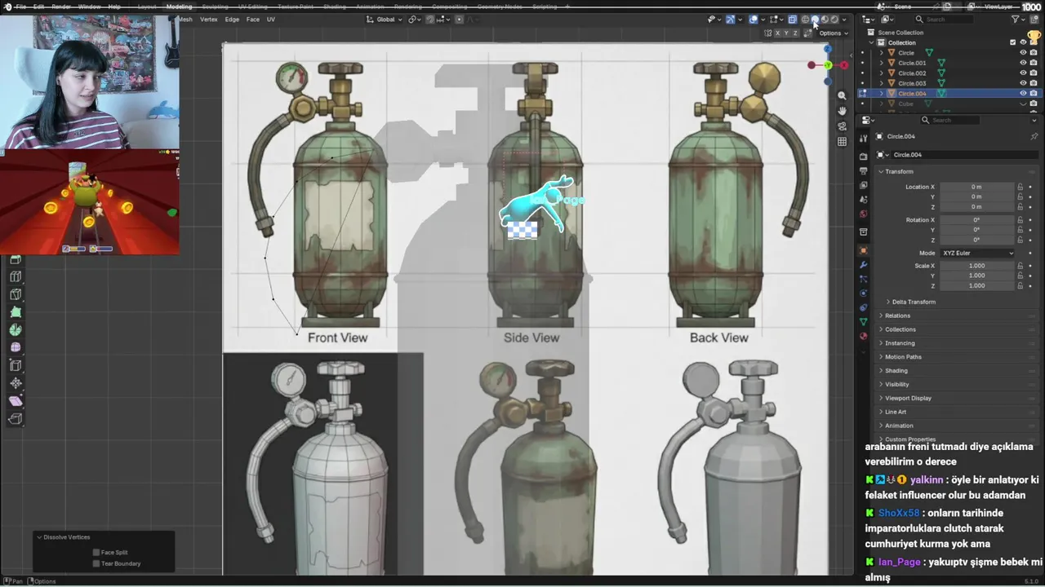Open the Object Data (mesh) properties tab
The height and width of the screenshot is (587, 1045).
pyautogui.click(x=864, y=321)
